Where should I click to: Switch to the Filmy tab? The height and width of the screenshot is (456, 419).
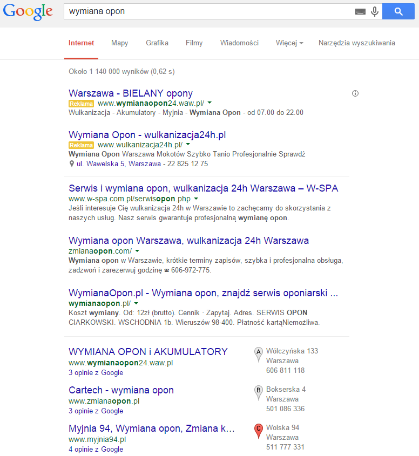pos(194,43)
